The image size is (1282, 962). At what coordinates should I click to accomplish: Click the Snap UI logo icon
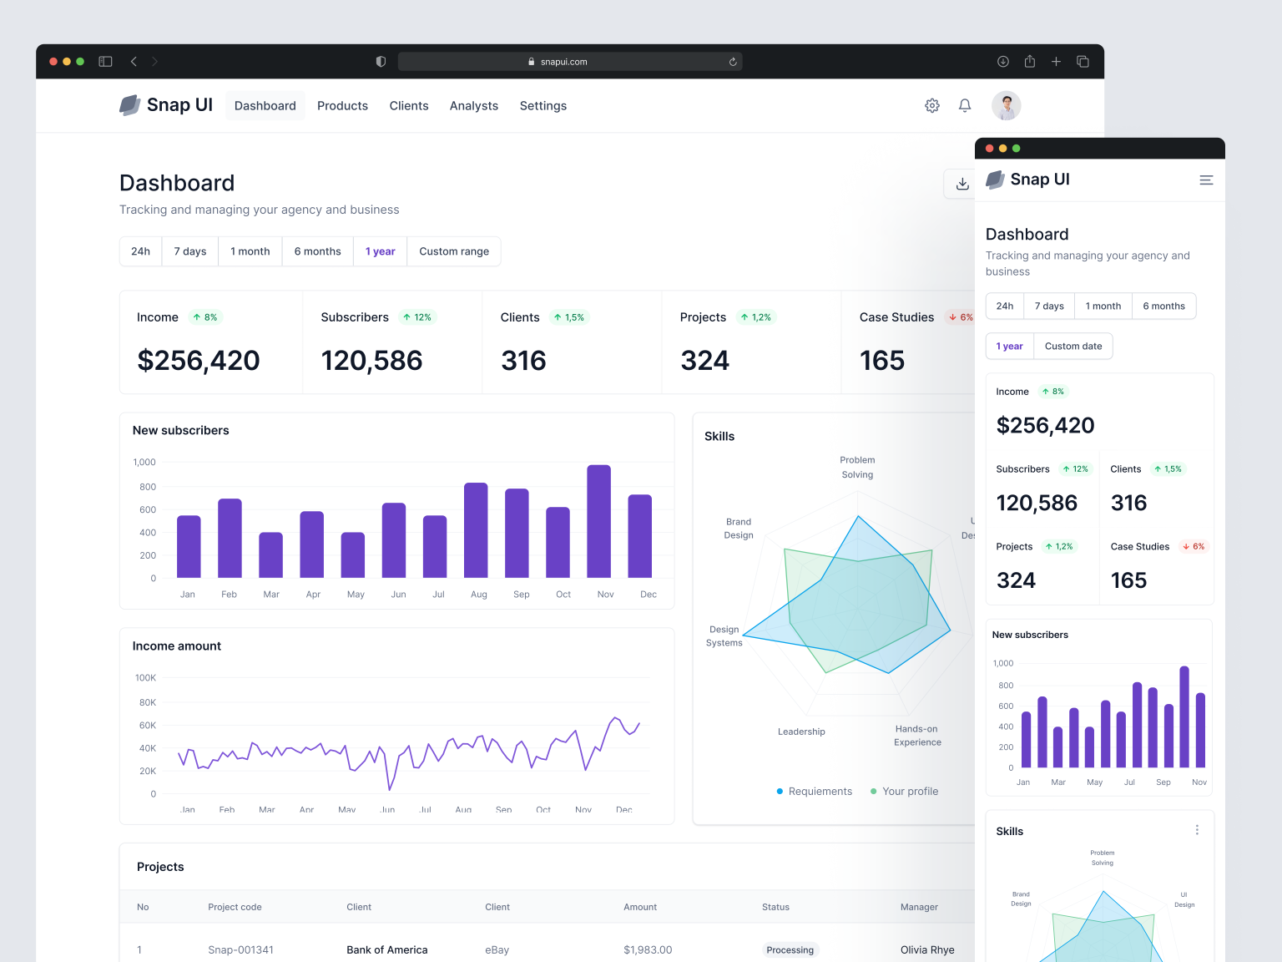(x=130, y=105)
